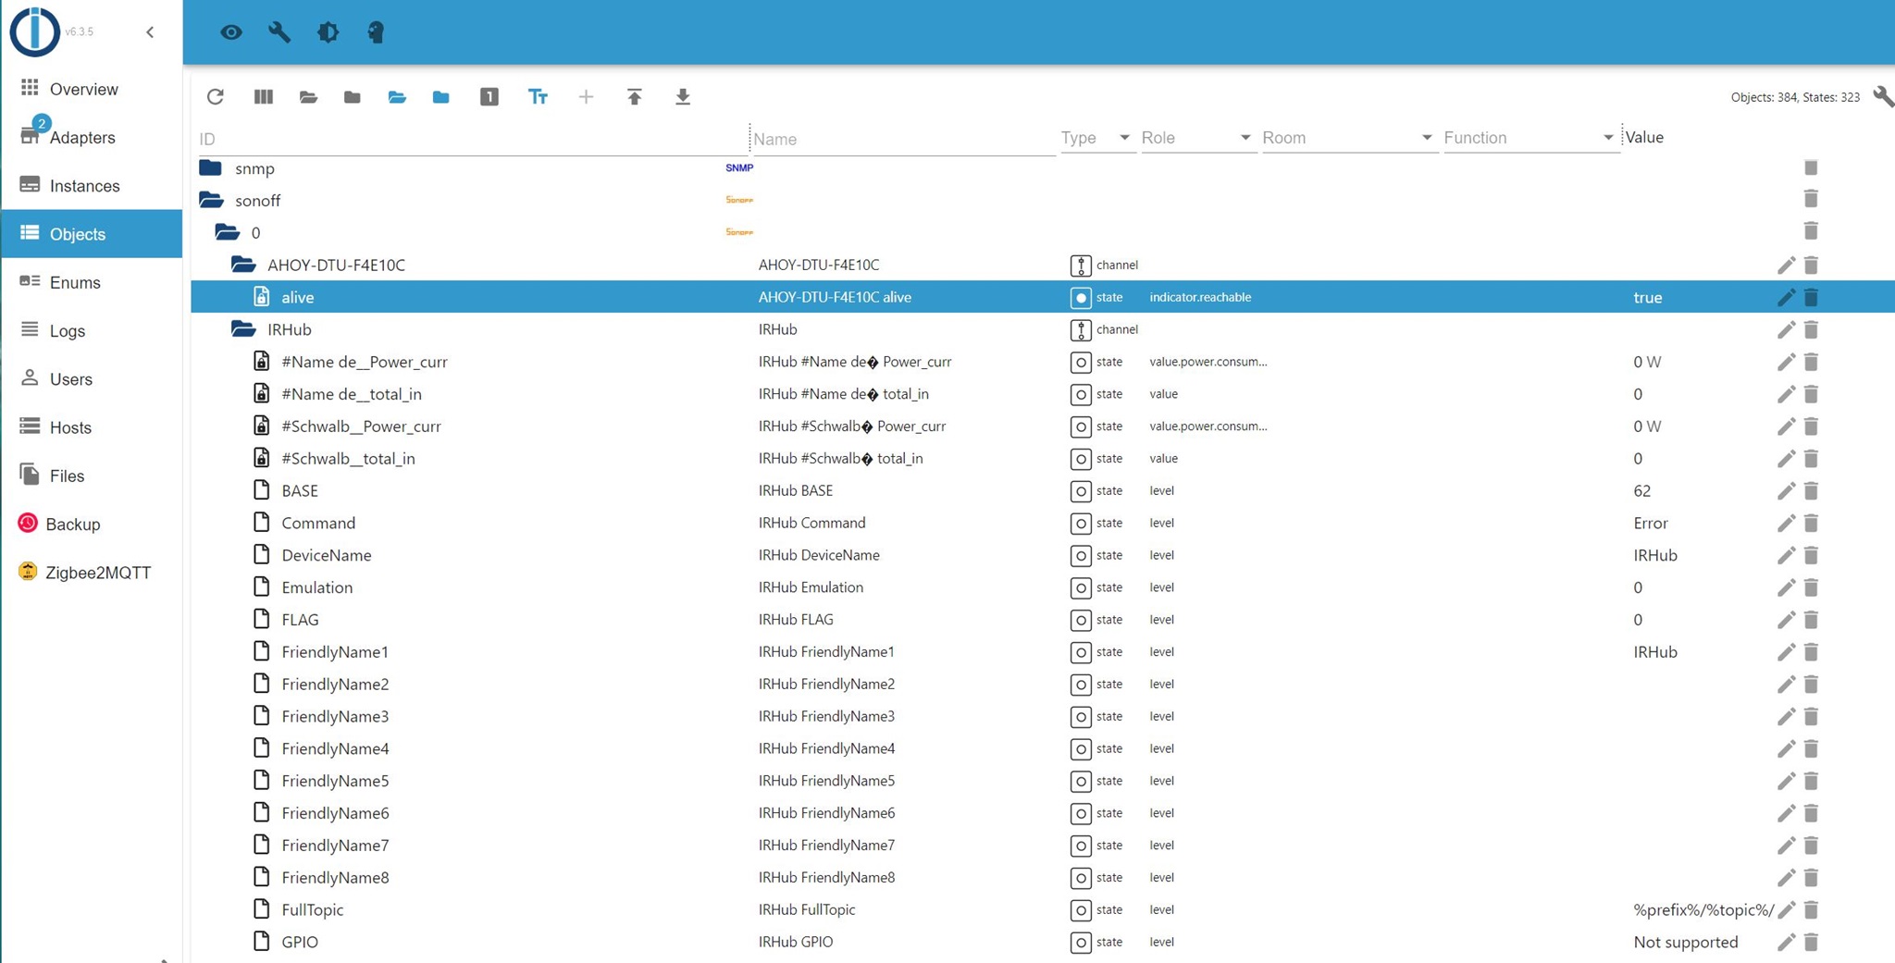Edit the IRHub channel with pencil icon
This screenshot has width=1895, height=963.
click(x=1786, y=329)
